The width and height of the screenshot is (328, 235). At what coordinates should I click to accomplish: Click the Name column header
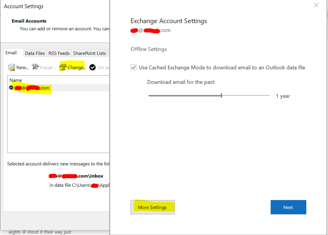pos(16,80)
